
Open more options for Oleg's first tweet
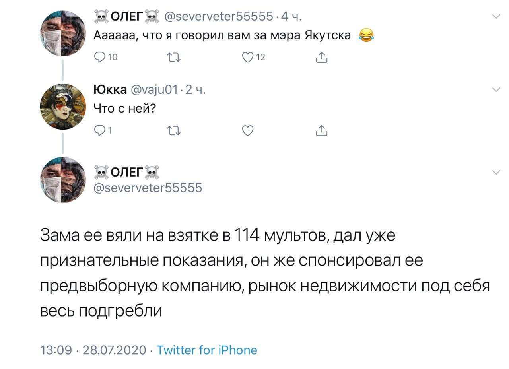496,17
